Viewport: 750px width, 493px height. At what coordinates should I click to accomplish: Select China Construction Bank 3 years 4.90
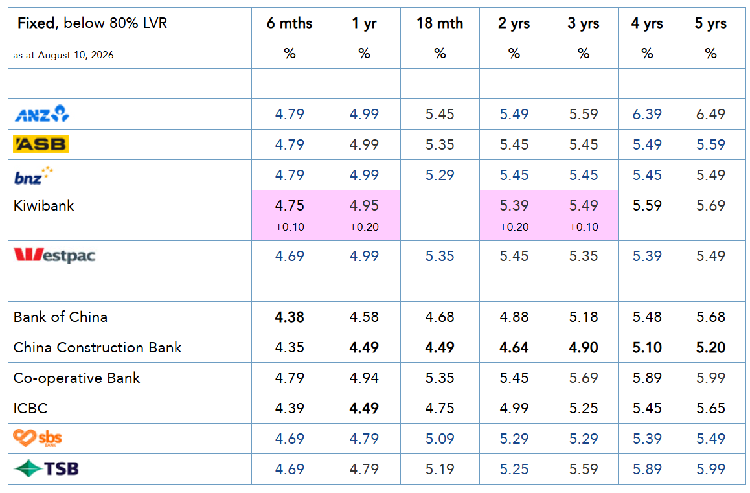coord(584,347)
